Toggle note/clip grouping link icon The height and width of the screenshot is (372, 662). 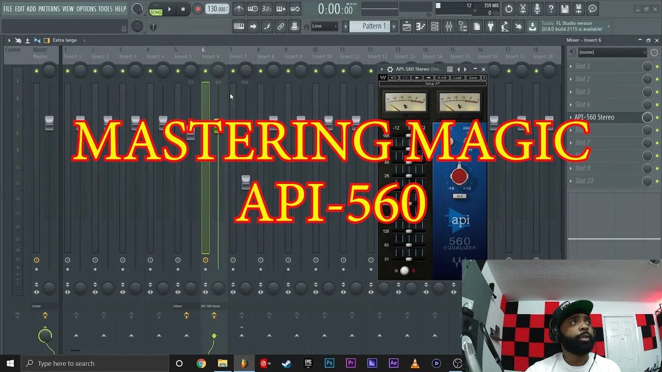coord(281,26)
